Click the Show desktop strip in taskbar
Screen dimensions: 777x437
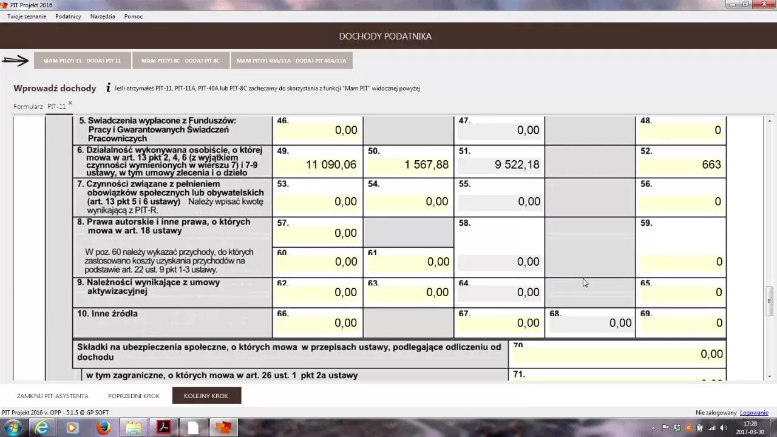point(773,427)
